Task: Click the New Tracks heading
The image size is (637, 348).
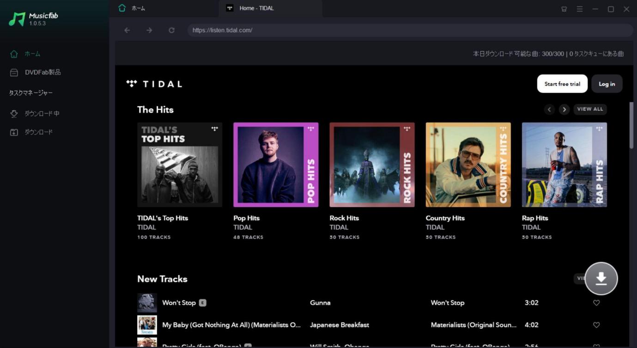Action: pyautogui.click(x=162, y=279)
